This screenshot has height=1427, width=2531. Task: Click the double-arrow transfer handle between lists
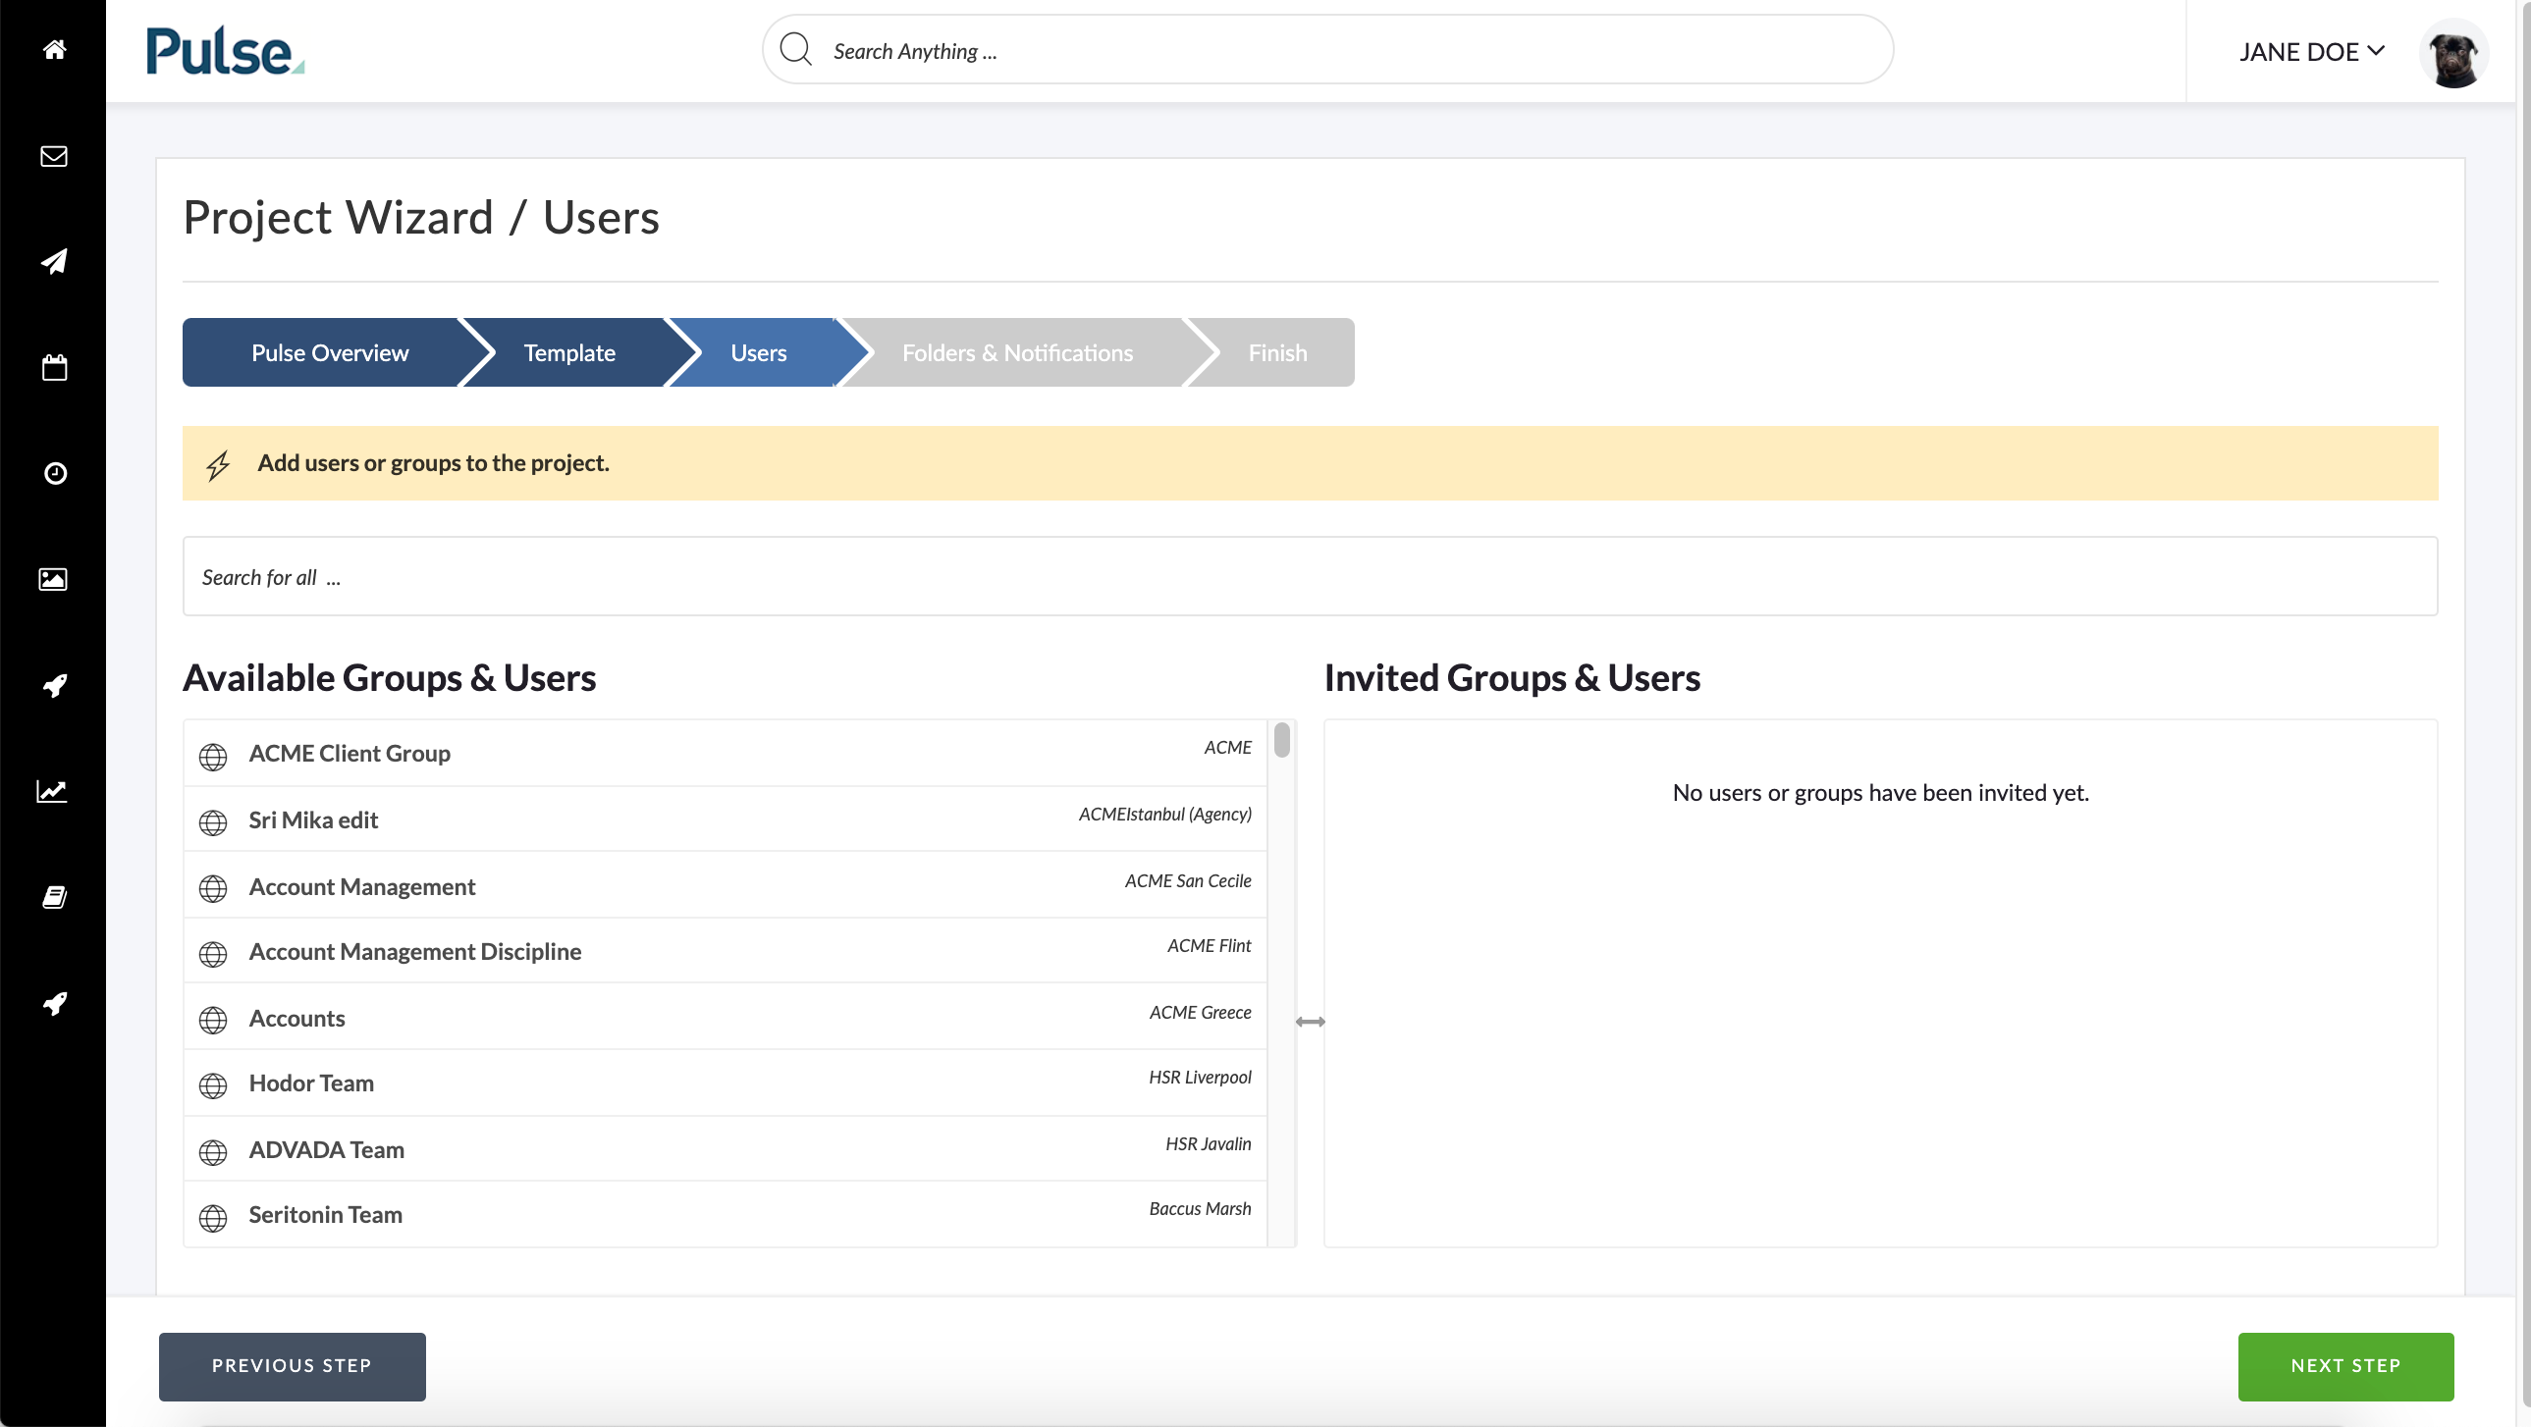pos(1310,1023)
